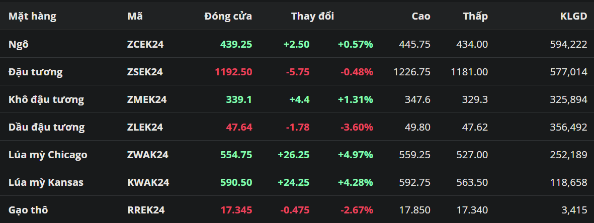Open the Lúa mỳ Kansas commodity
The height and width of the screenshot is (223, 594).
click(46, 182)
